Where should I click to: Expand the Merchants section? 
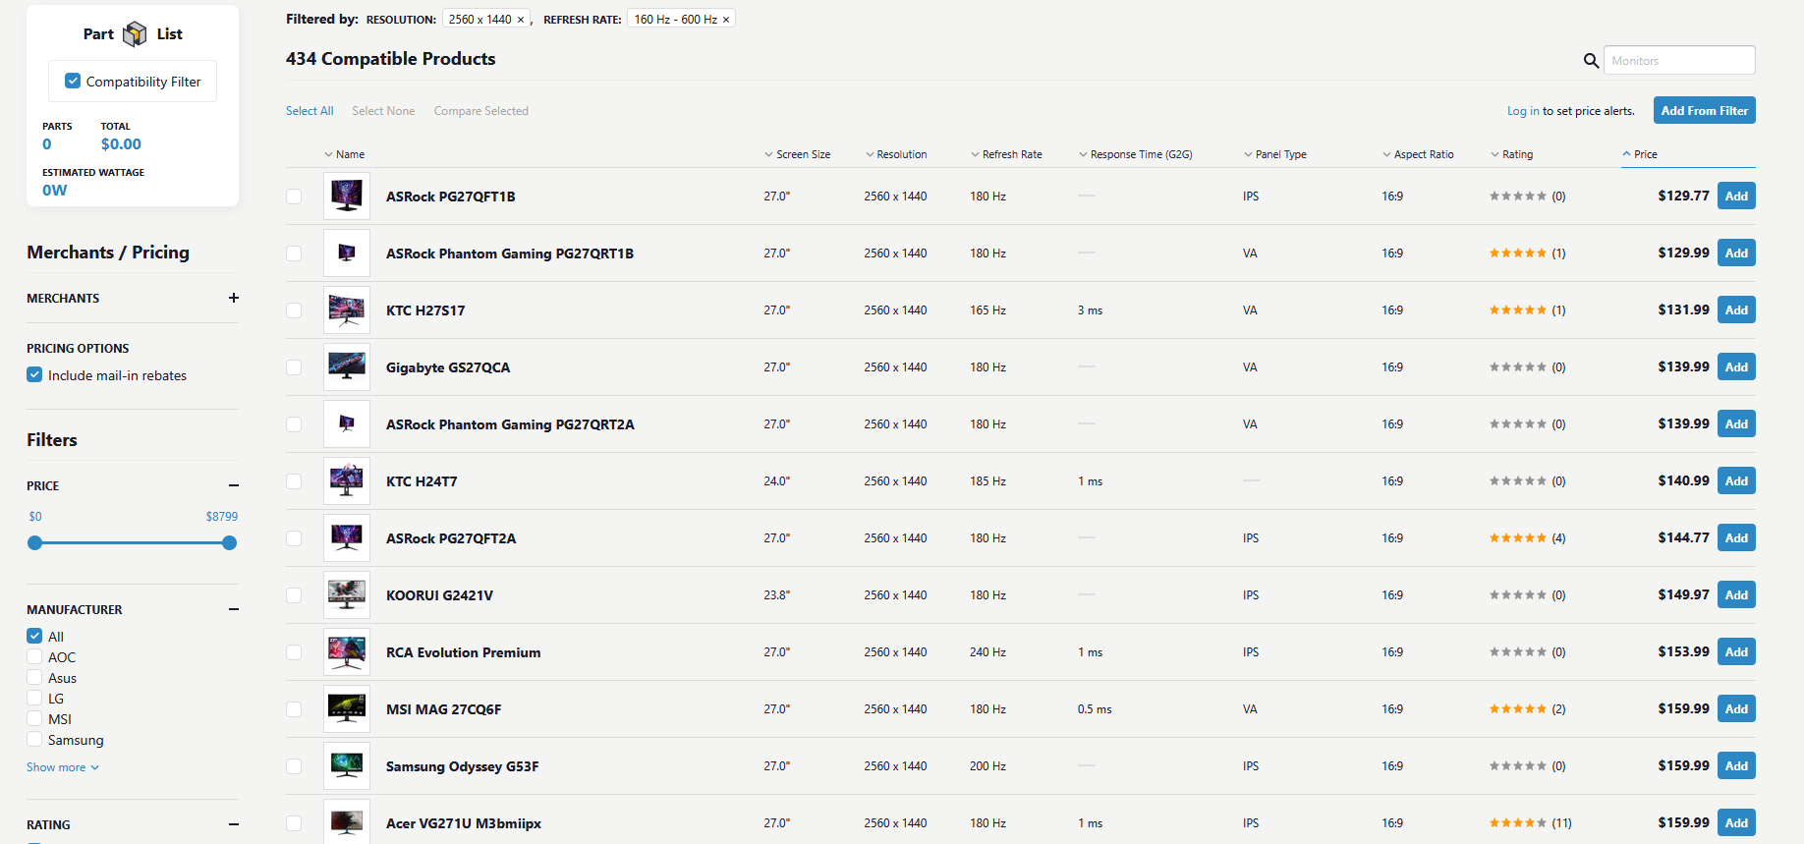click(x=234, y=298)
